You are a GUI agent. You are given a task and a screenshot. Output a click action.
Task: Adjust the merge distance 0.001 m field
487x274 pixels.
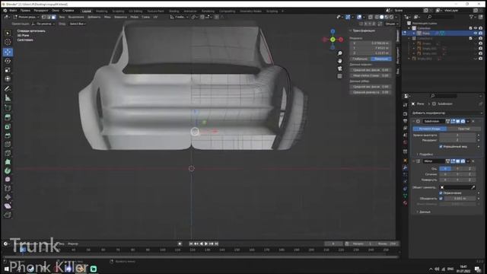(x=460, y=199)
